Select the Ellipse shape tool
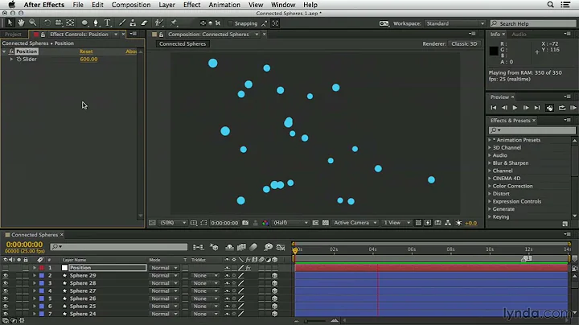The width and height of the screenshot is (579, 325). (x=84, y=23)
